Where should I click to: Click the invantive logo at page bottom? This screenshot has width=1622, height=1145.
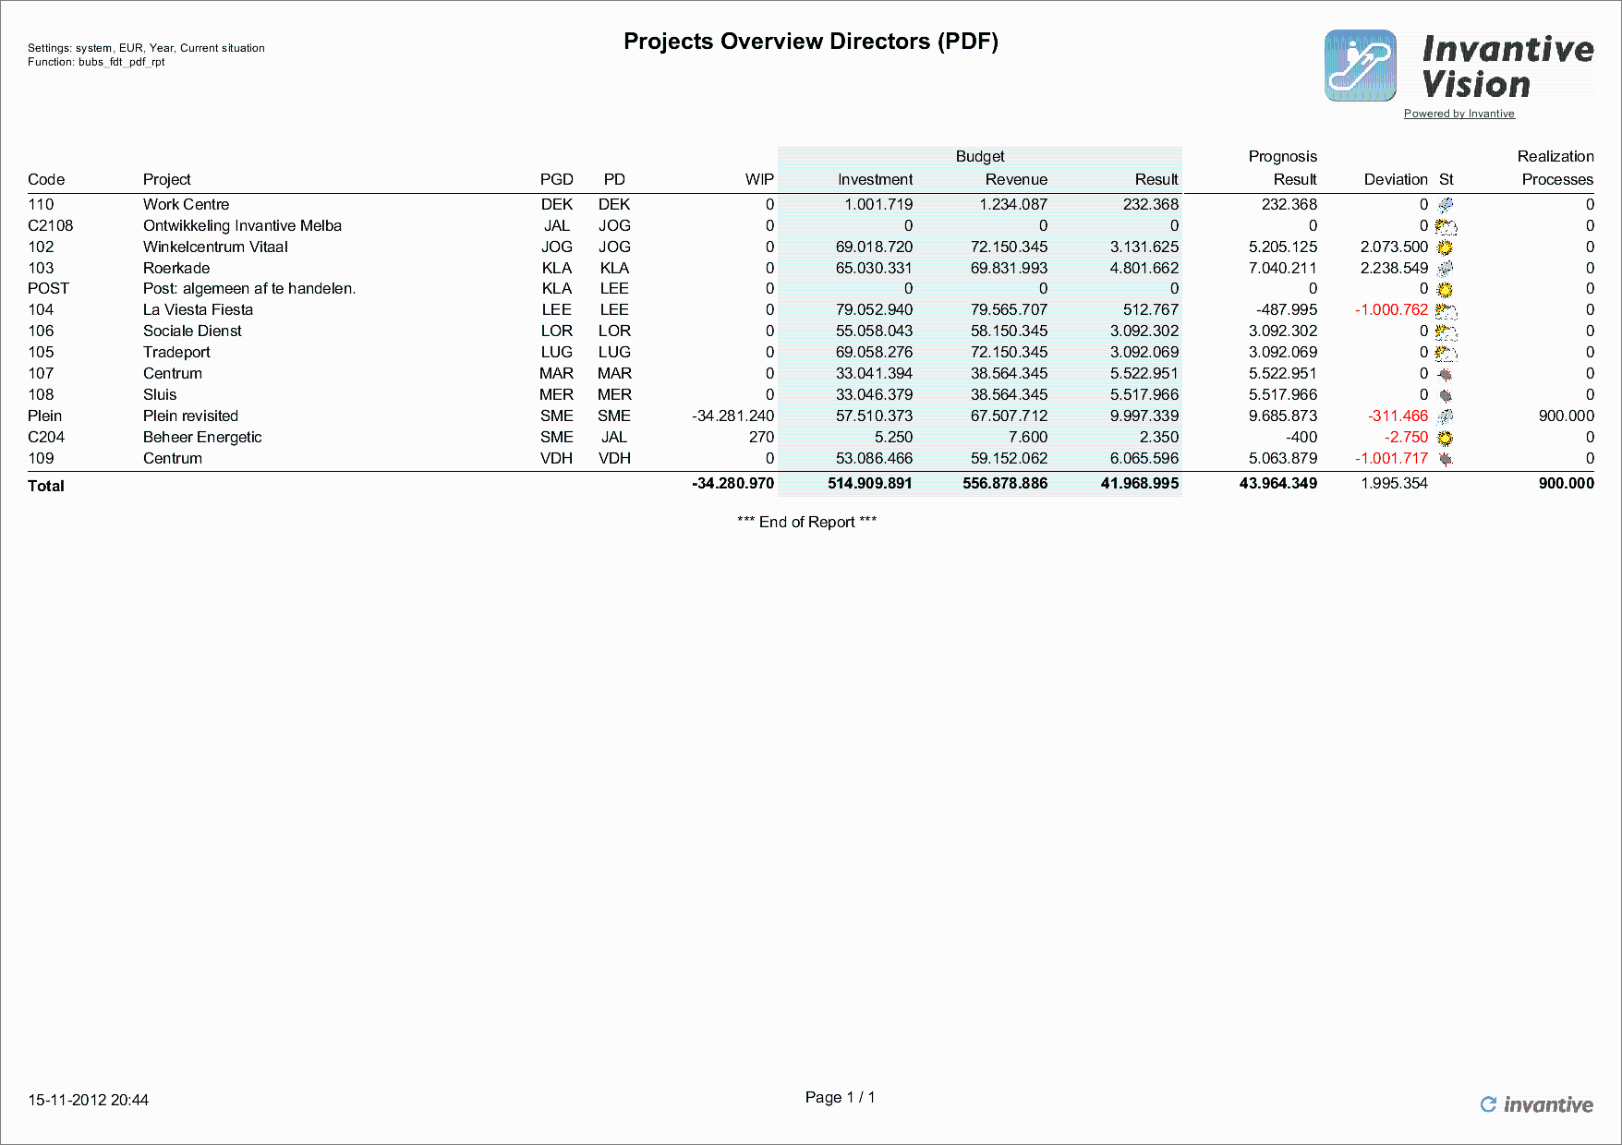coord(1536,1104)
